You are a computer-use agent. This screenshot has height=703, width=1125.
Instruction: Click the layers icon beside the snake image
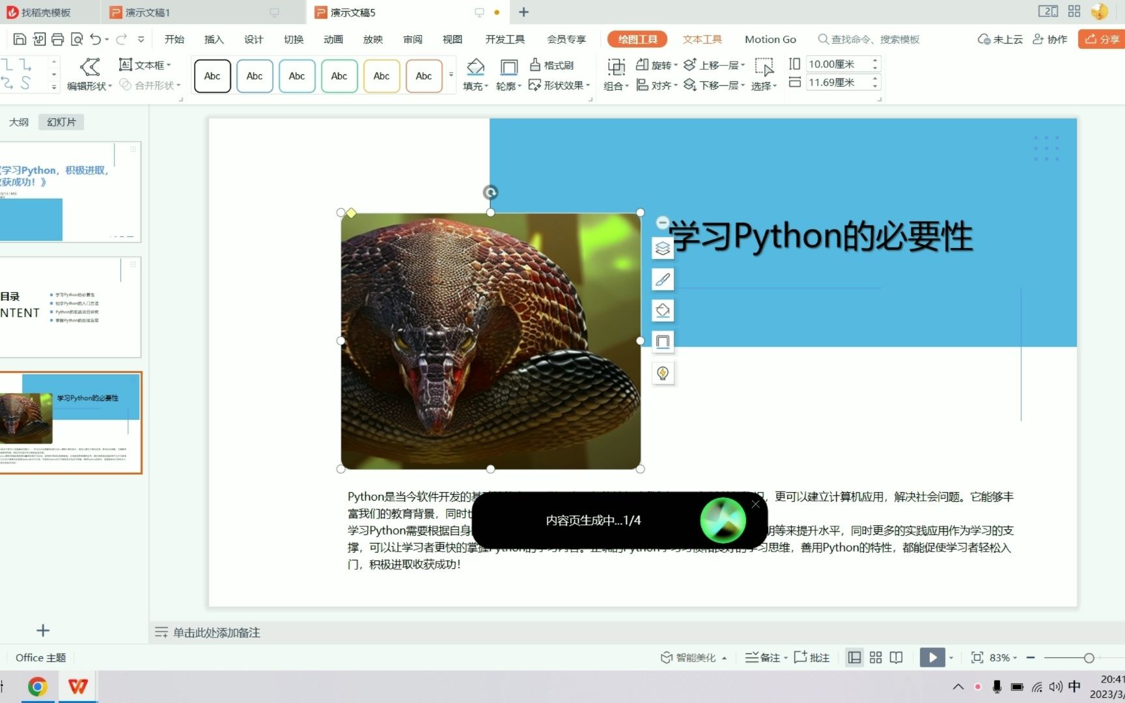point(662,248)
